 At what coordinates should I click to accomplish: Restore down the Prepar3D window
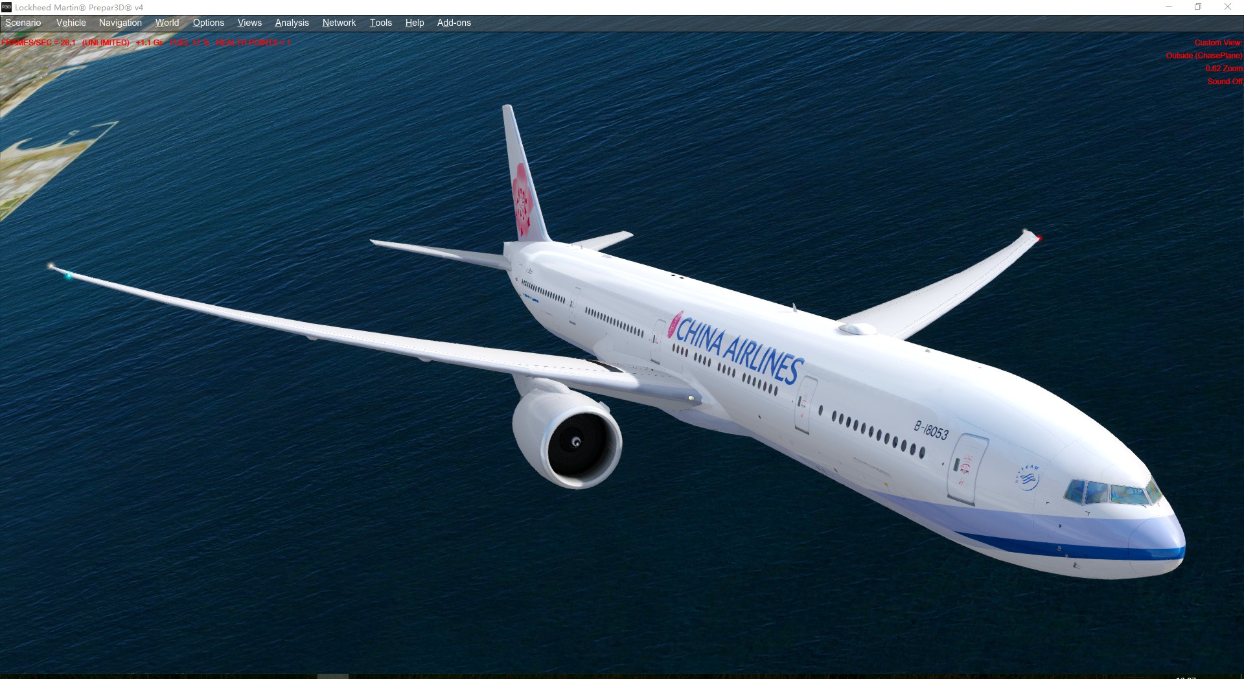1198,7
